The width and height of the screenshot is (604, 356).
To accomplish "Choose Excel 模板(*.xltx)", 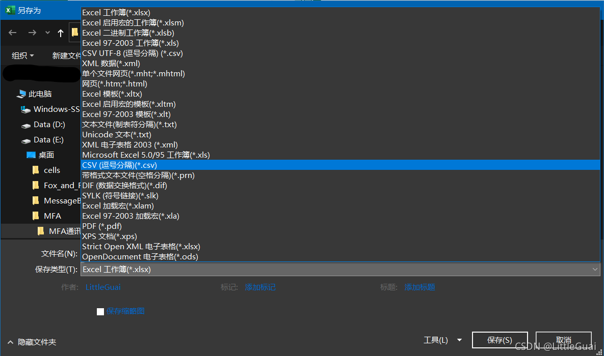I will (340, 94).
